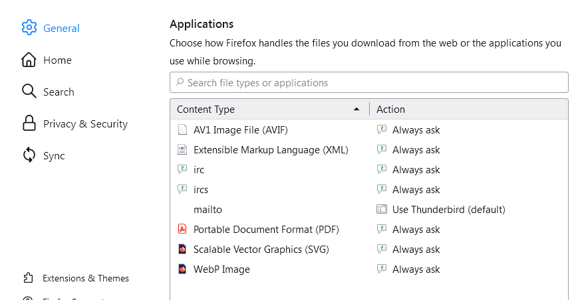Image resolution: width=578 pixels, height=300 pixels.
Task: Open the Home settings category
Action: pos(47,60)
